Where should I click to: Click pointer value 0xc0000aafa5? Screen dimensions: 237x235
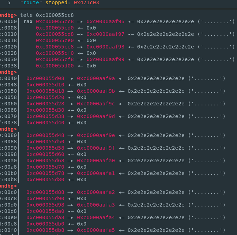pyautogui.click(x=96, y=230)
